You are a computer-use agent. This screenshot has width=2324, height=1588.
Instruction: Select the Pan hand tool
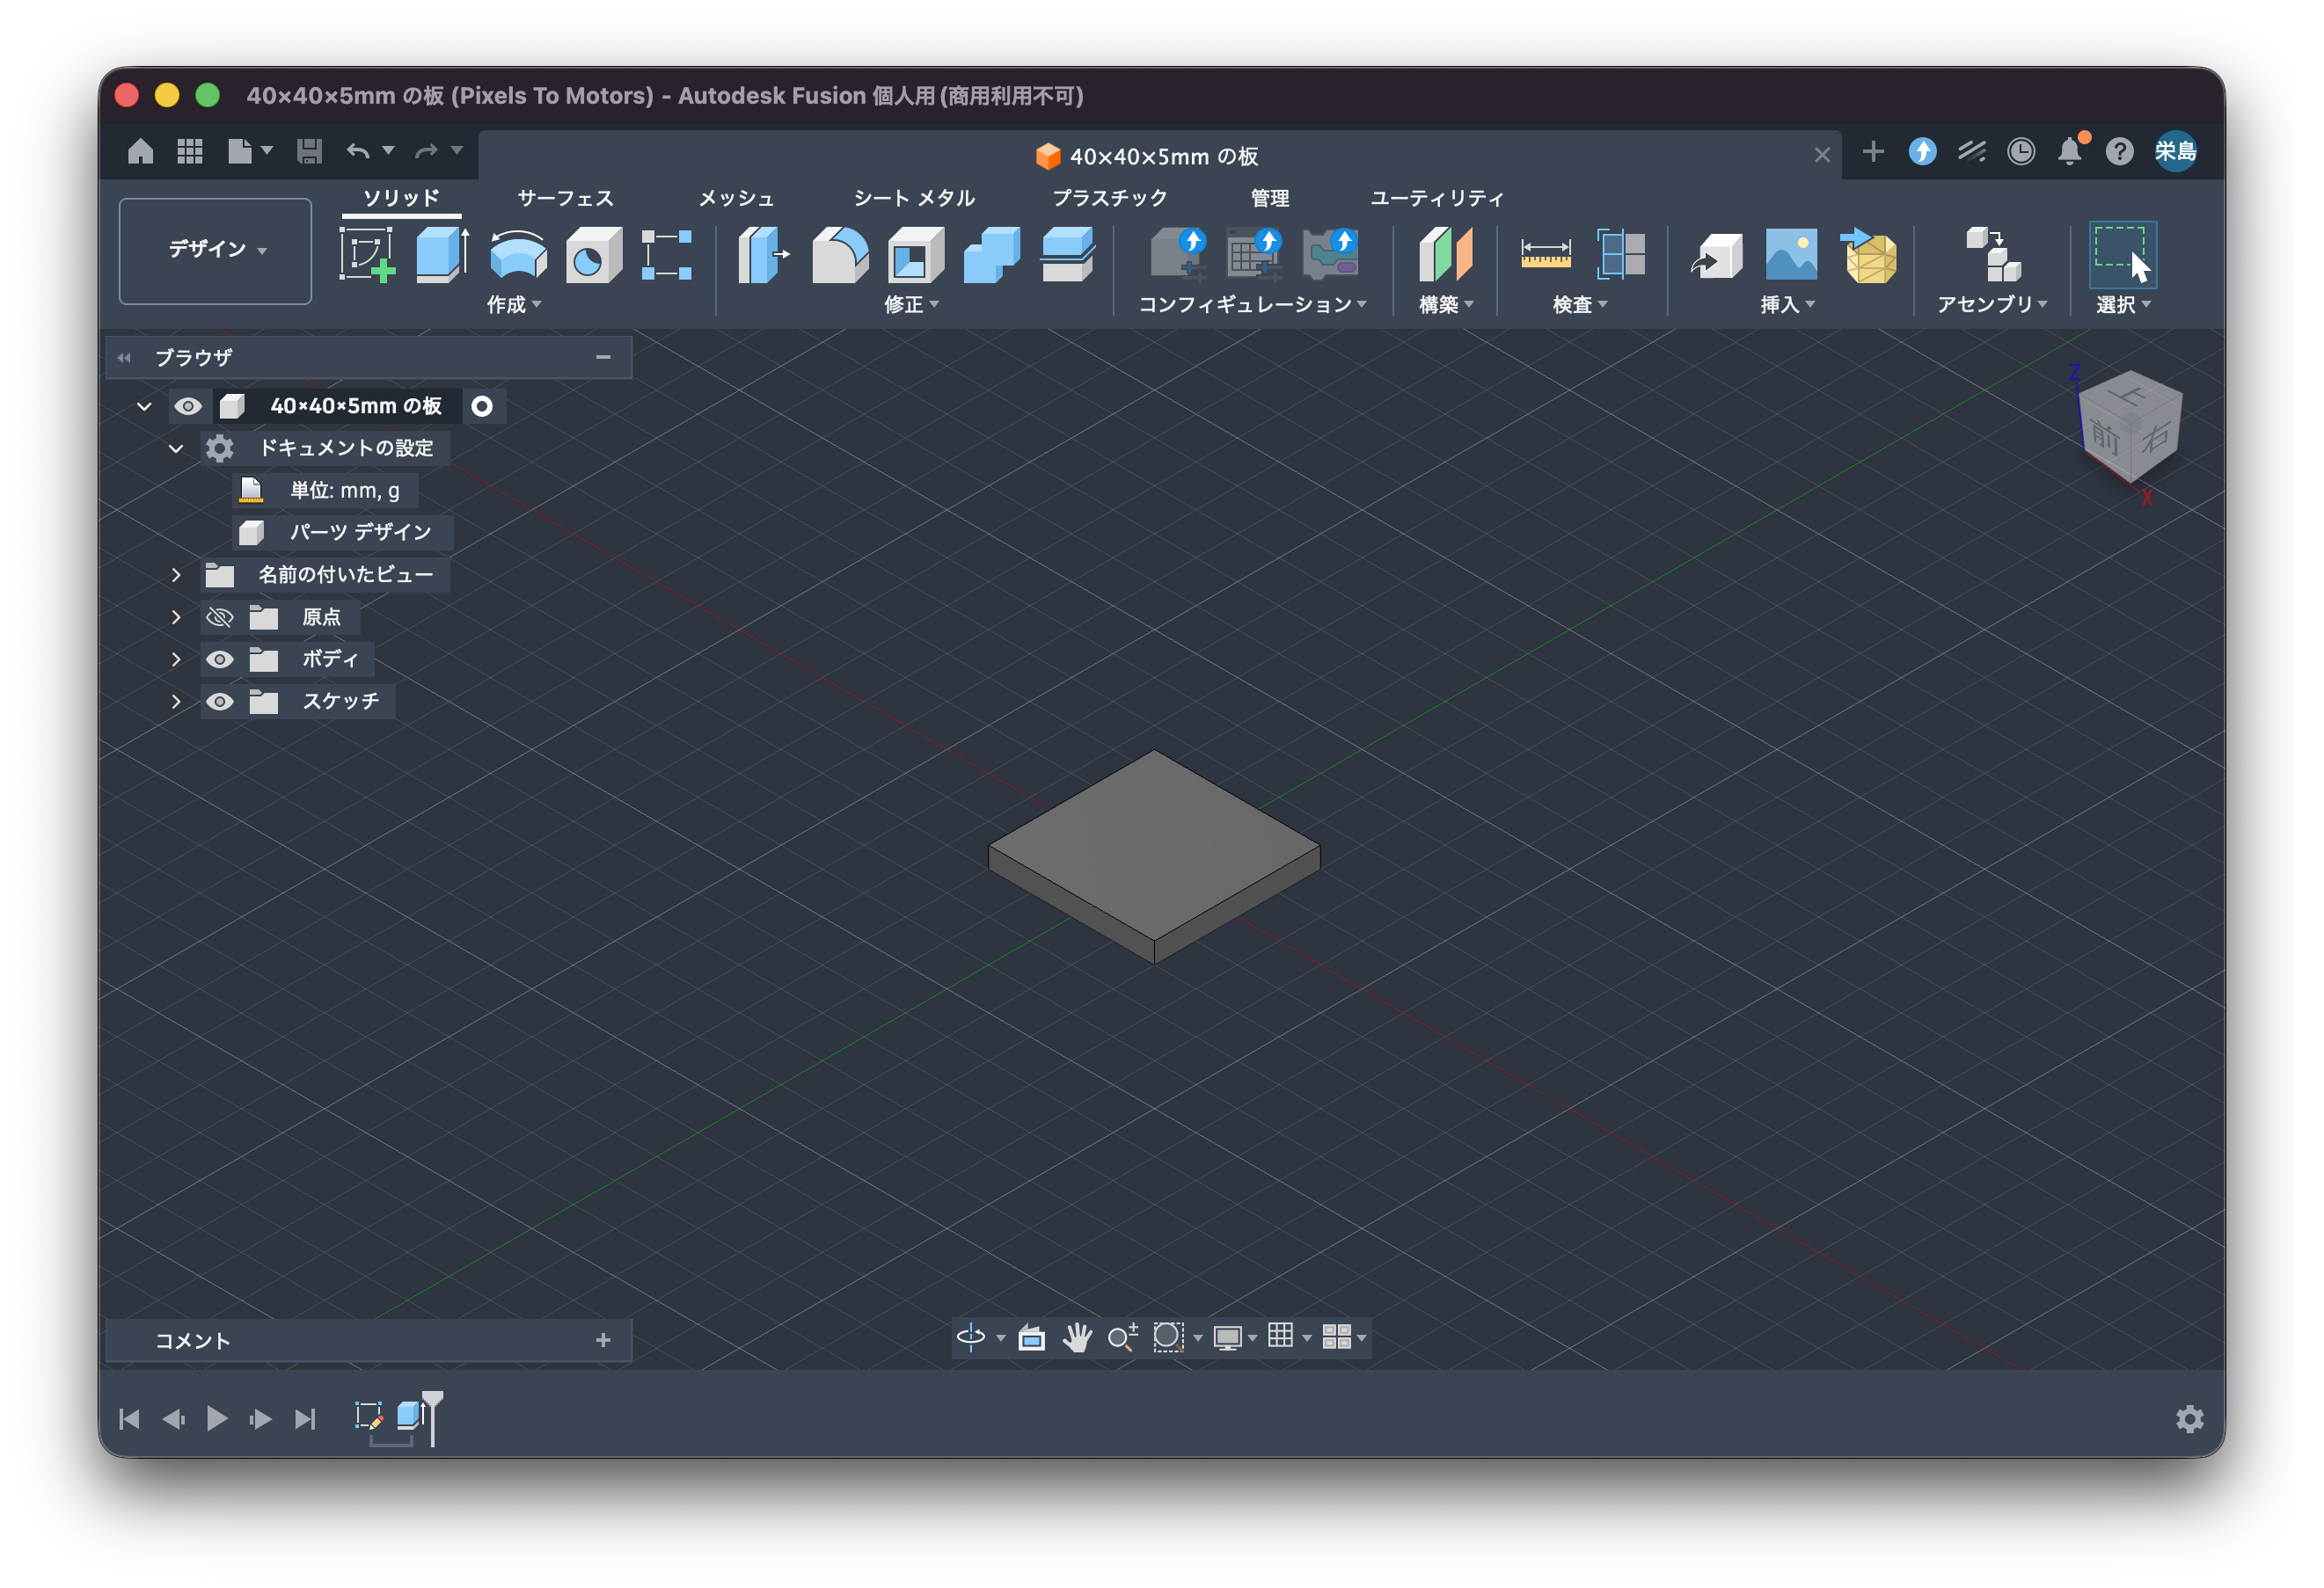(1077, 1337)
